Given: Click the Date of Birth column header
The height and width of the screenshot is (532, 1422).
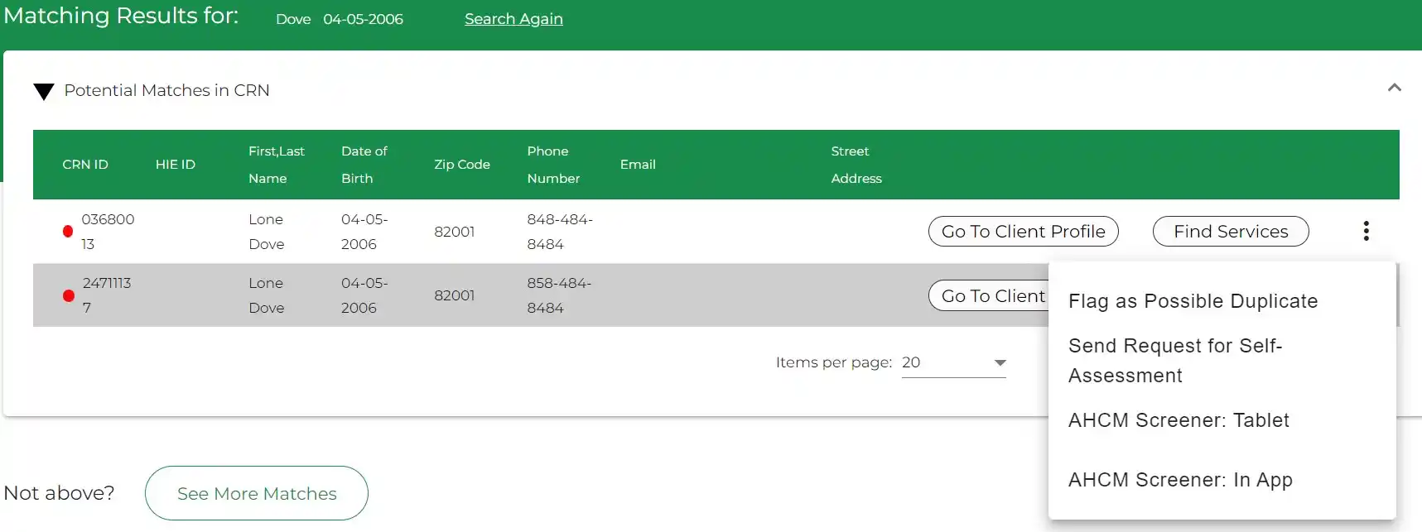Looking at the screenshot, I should point(364,165).
